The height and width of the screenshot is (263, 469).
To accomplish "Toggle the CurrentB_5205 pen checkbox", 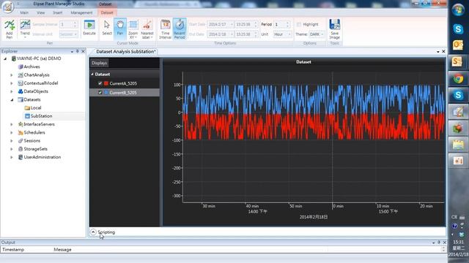I will click(100, 93).
